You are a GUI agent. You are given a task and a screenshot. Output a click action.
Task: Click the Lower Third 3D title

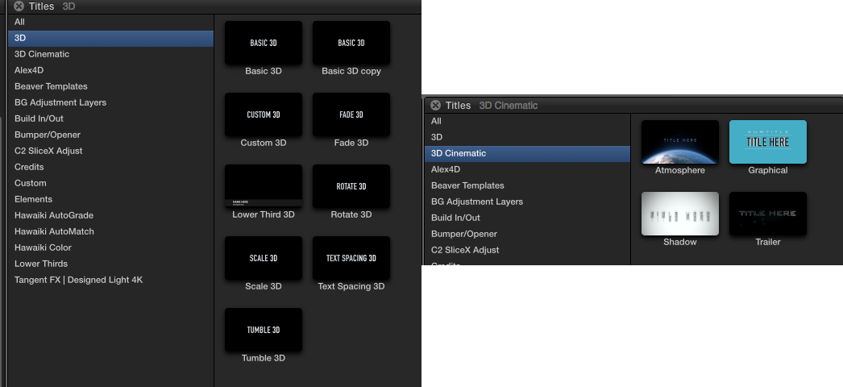pos(264,186)
